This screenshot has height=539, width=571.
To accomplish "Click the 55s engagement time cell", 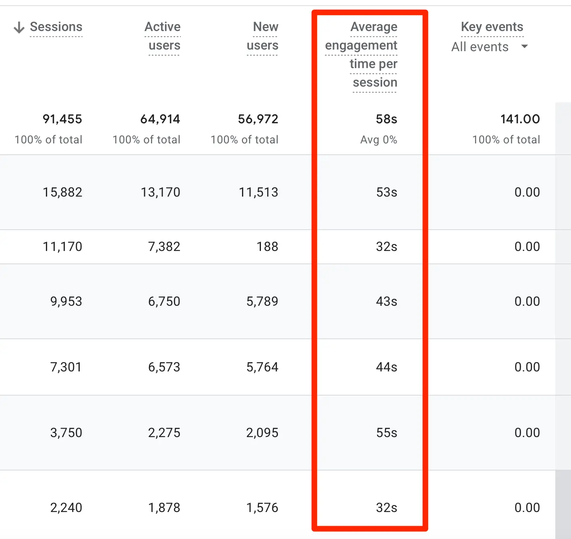I will [x=387, y=433].
